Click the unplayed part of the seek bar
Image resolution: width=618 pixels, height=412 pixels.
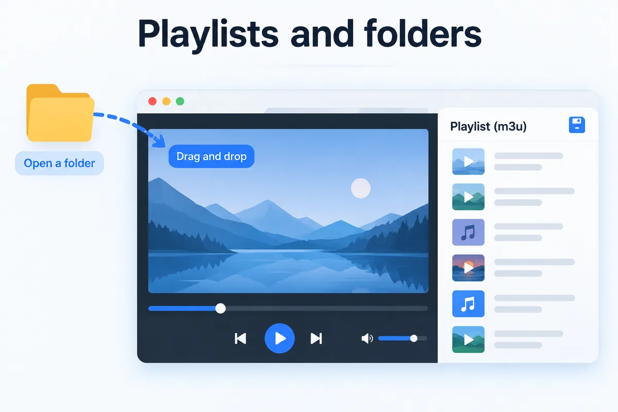coord(327,308)
